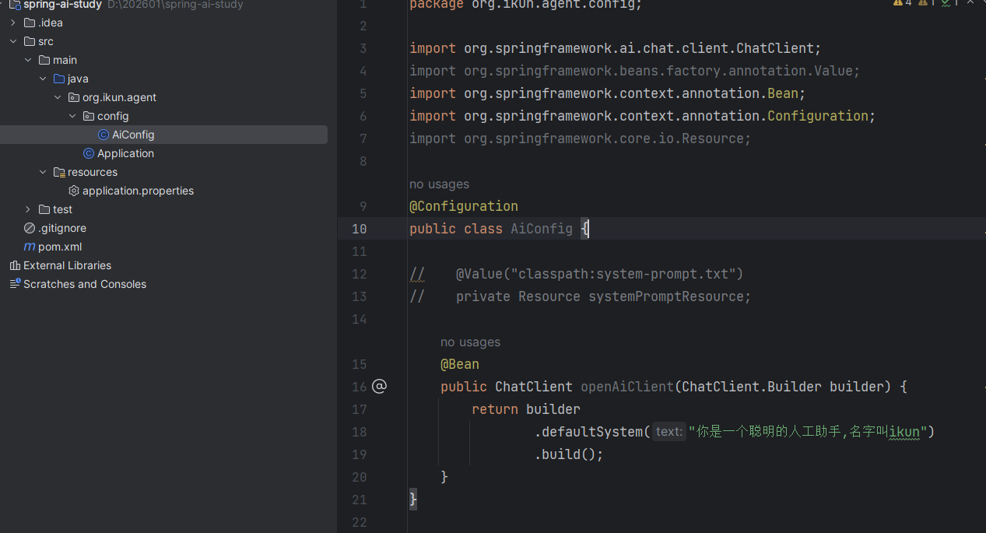Click the src folder icon

[30, 41]
